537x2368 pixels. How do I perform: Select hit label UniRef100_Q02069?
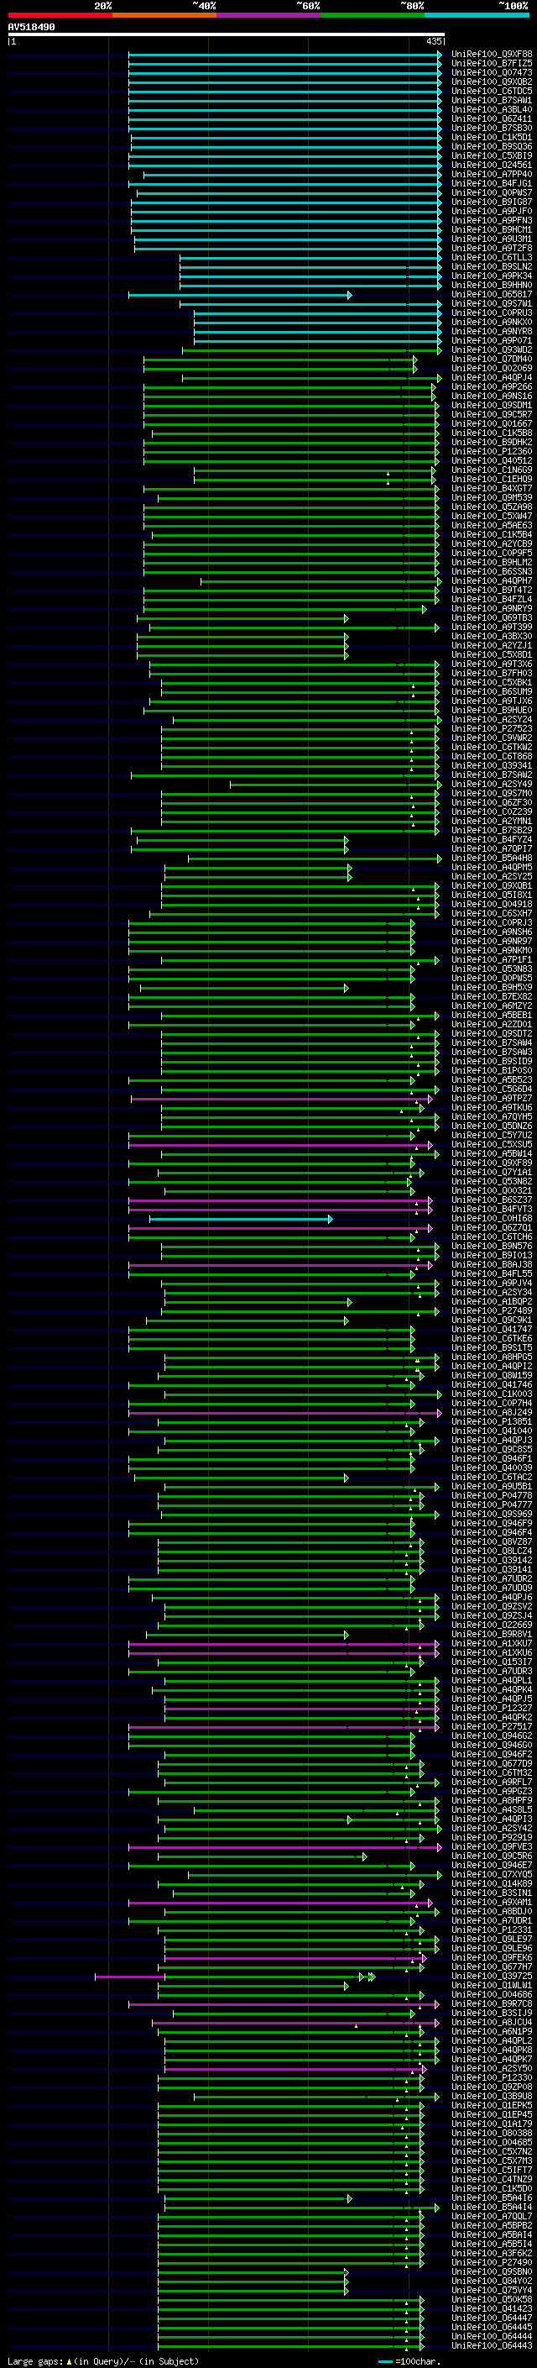click(492, 369)
